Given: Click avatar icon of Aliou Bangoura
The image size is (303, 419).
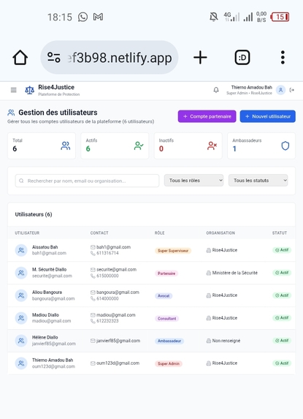Looking at the screenshot, I should [x=21, y=295].
